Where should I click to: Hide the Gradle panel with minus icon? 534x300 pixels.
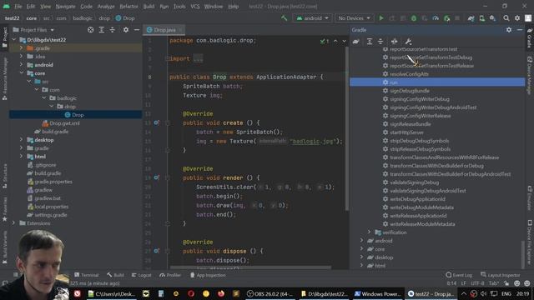tap(520, 30)
